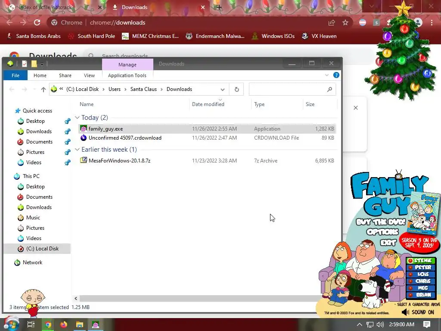This screenshot has width=441, height=331.
Task: Switch to the Share ribbon tab
Action: 65,75
